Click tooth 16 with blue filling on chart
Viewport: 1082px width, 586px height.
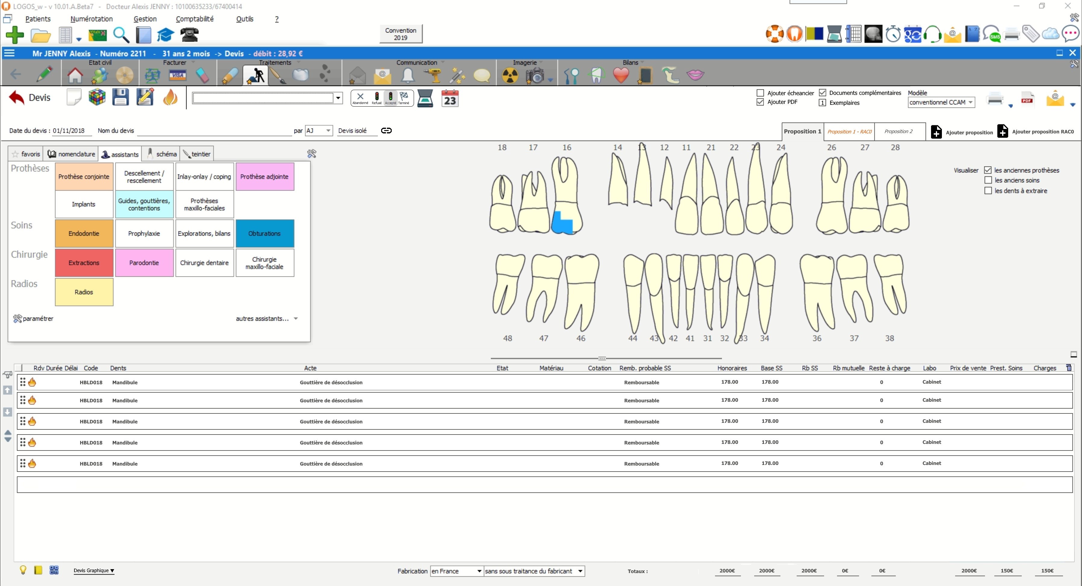click(566, 195)
